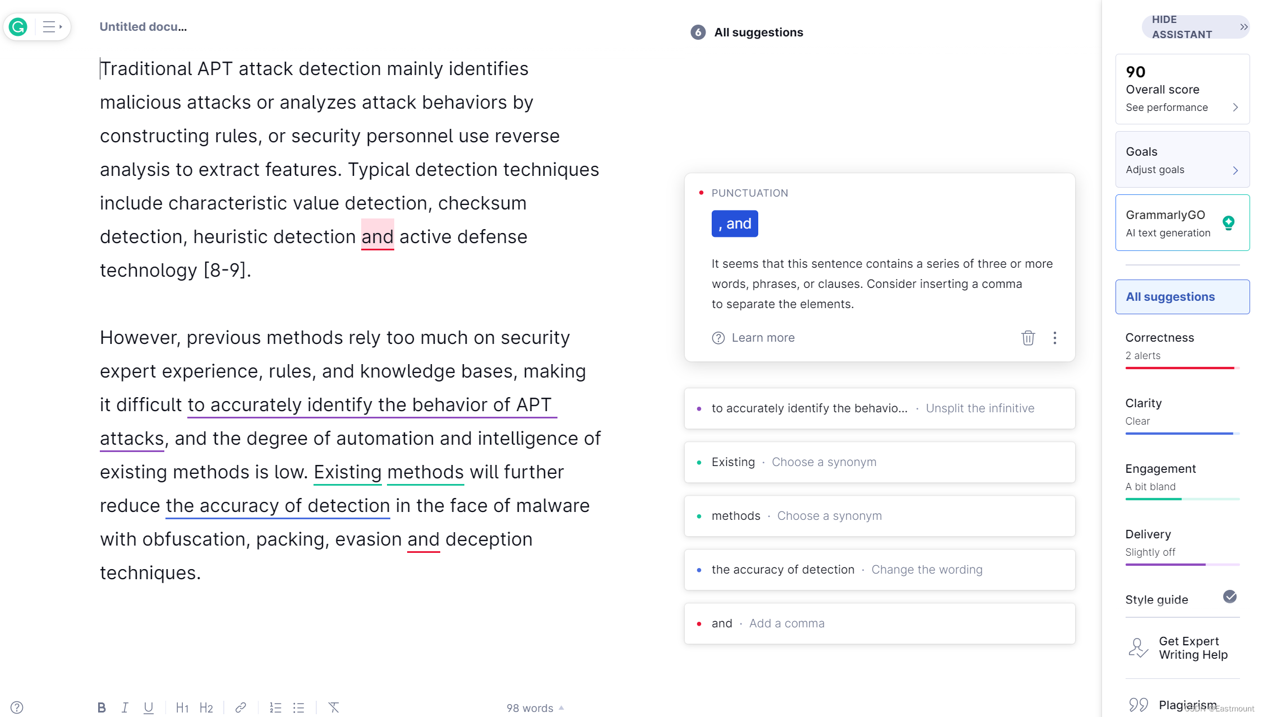The image size is (1263, 717).
Task: Click the Insert link icon
Action: [240, 706]
